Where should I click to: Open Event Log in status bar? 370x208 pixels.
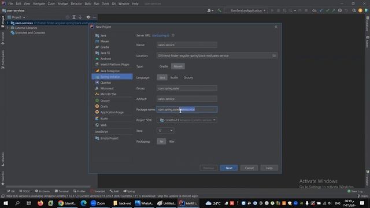pos(355,191)
